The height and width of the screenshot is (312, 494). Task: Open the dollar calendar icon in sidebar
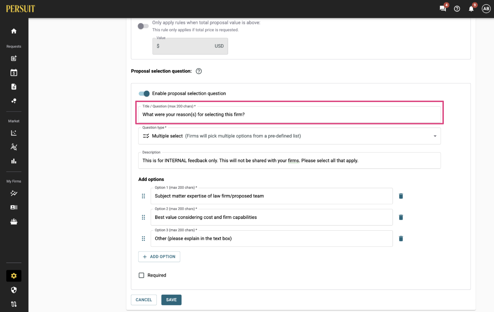[14, 73]
